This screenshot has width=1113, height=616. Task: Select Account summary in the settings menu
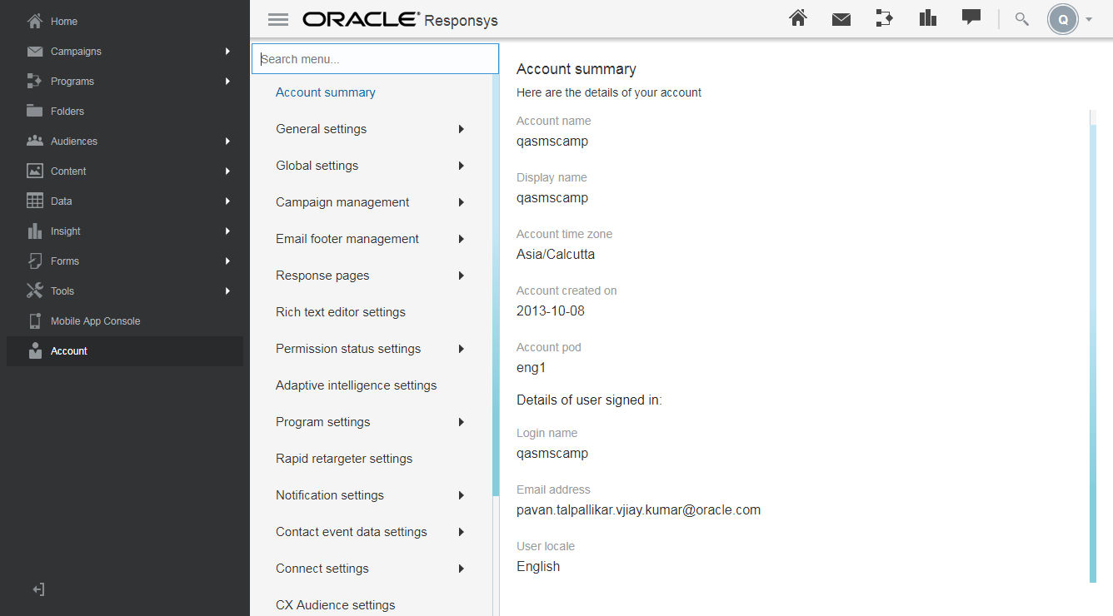(325, 92)
